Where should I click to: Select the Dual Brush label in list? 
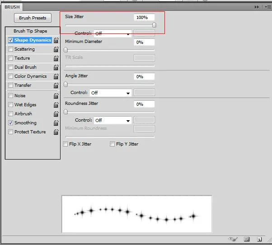click(x=25, y=67)
